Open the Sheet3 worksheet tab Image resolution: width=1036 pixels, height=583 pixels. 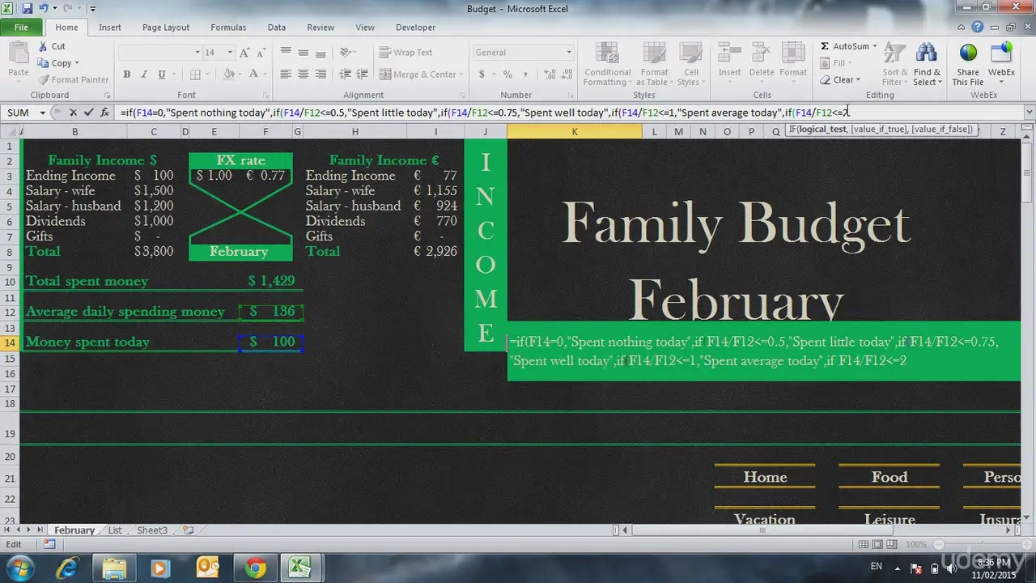(152, 530)
